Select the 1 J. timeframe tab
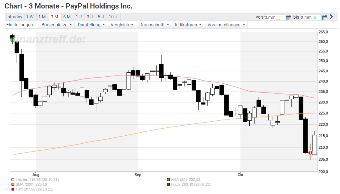The width and height of the screenshot is (340, 194). (x=79, y=17)
